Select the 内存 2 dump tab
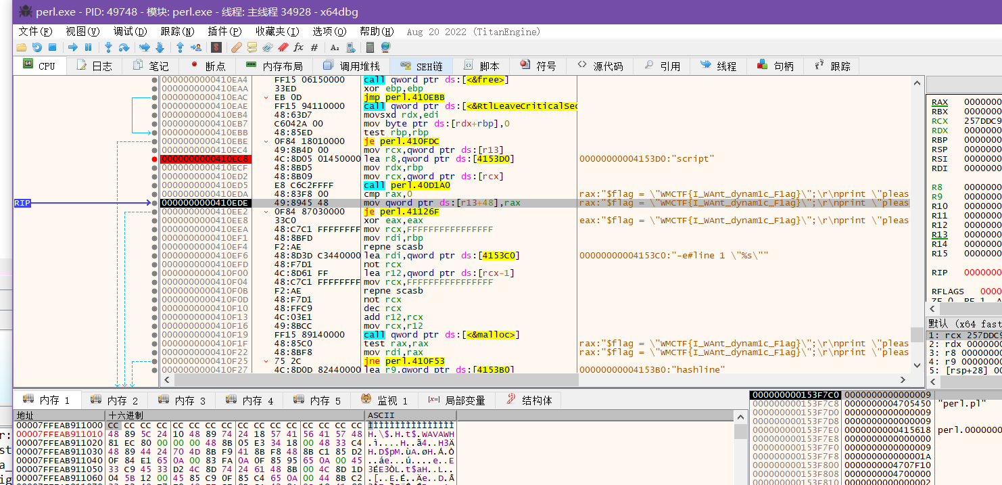The width and height of the screenshot is (1002, 485). (115, 400)
